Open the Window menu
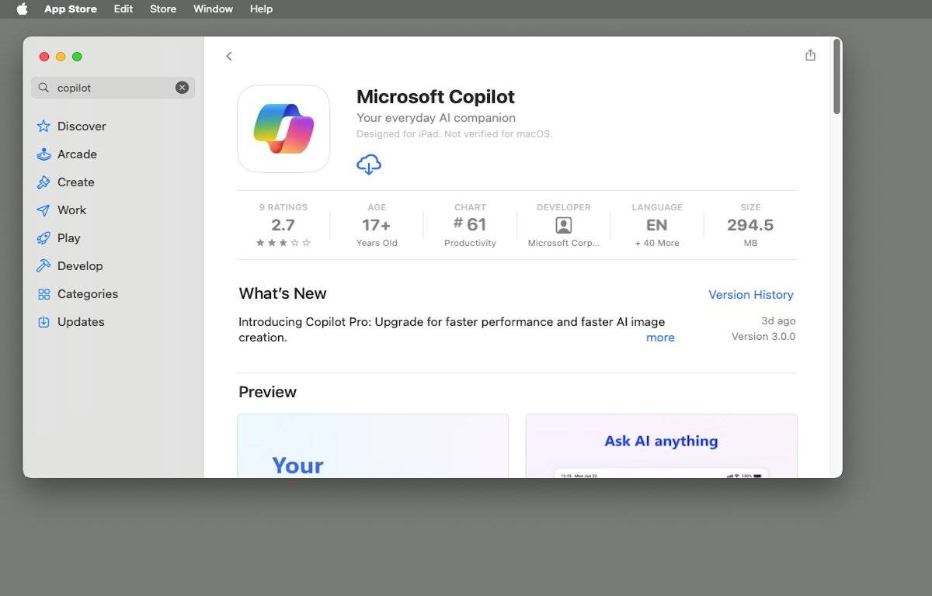The width and height of the screenshot is (932, 596). tap(213, 9)
